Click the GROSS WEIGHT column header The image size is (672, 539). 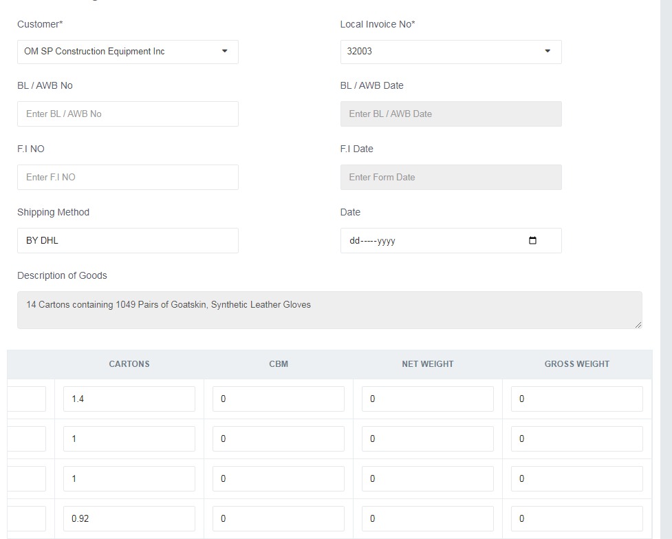click(577, 364)
